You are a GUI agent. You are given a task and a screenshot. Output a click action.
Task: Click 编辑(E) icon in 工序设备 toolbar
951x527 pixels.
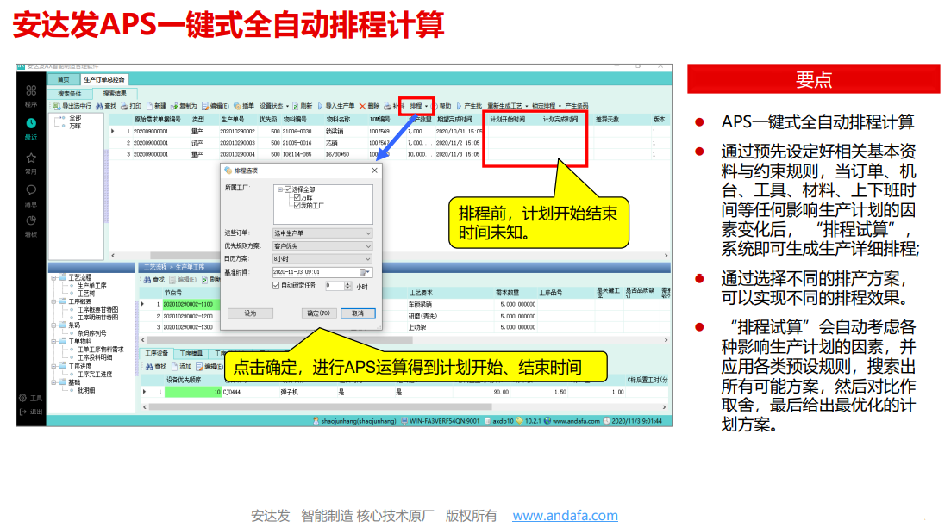point(199,367)
